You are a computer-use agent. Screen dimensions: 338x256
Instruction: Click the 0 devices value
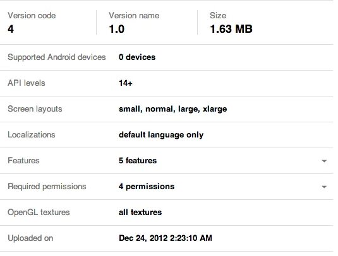click(137, 57)
